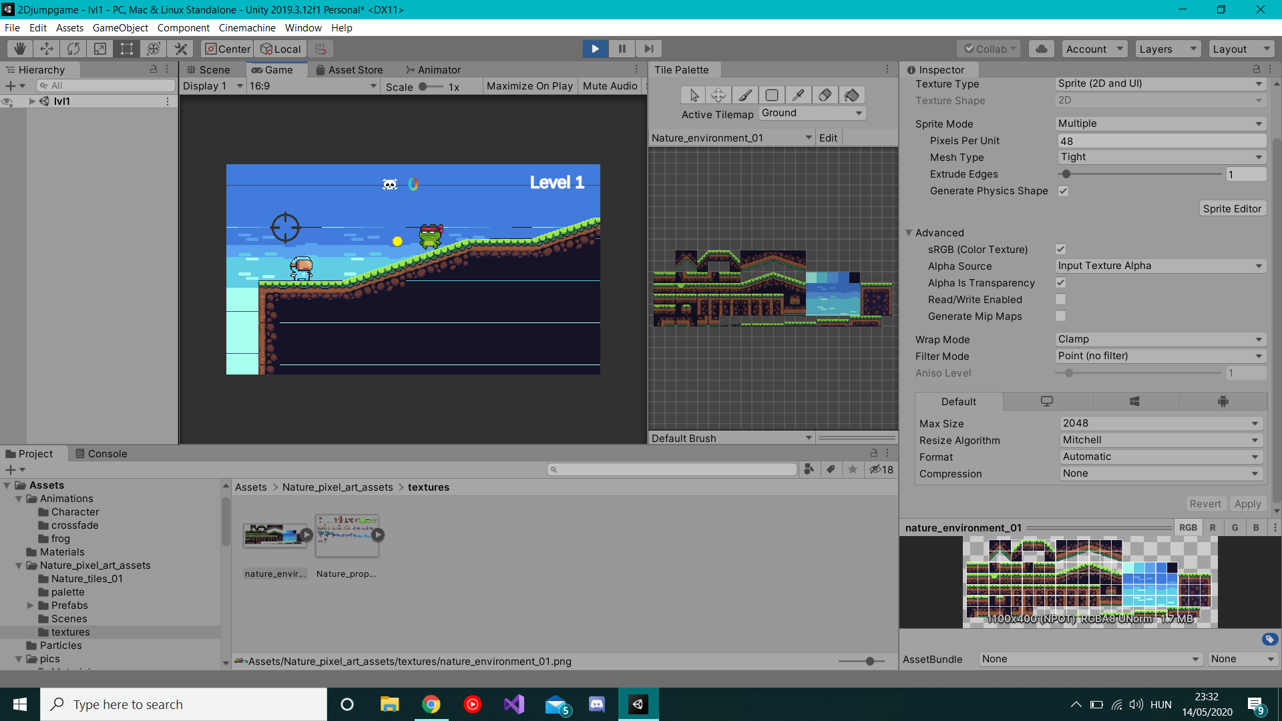Expand lvl1 scene in Hierarchy
Image resolution: width=1282 pixels, height=721 pixels.
click(x=31, y=101)
